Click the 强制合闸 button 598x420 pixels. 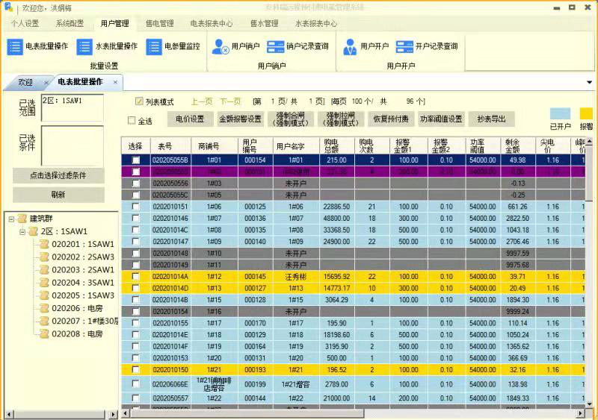(x=290, y=119)
